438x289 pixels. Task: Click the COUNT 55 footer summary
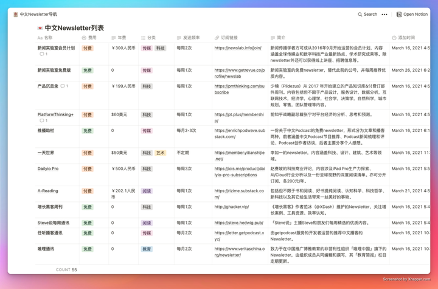pyautogui.click(x=66, y=270)
